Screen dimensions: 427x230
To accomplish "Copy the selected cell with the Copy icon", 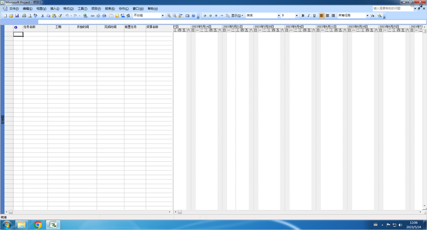I will pos(48,16).
